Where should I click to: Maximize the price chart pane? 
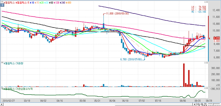tap(207, 2)
